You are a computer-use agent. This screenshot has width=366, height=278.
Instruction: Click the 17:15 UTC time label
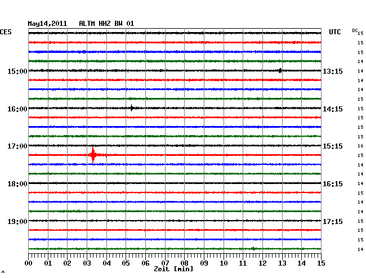coord(333,221)
